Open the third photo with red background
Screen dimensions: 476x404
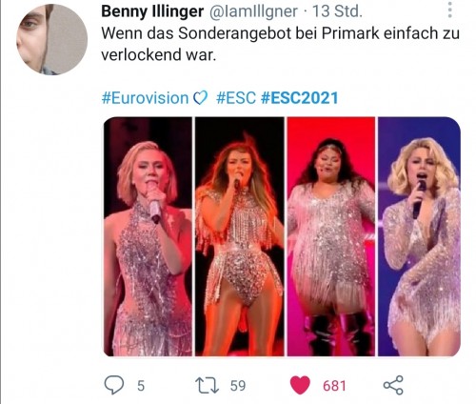[331, 236]
